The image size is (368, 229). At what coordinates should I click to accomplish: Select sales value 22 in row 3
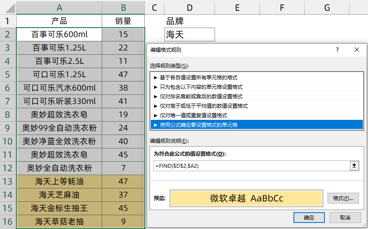[123, 48]
